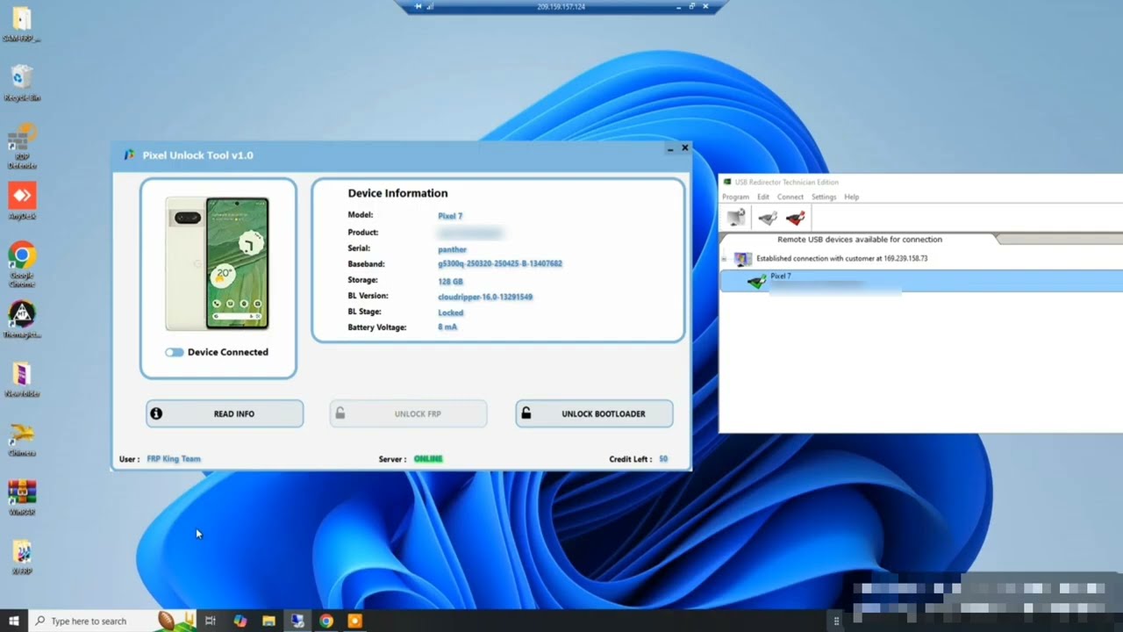The image size is (1123, 632).
Task: Open the remote desktop taskbar app
Action: click(297, 621)
